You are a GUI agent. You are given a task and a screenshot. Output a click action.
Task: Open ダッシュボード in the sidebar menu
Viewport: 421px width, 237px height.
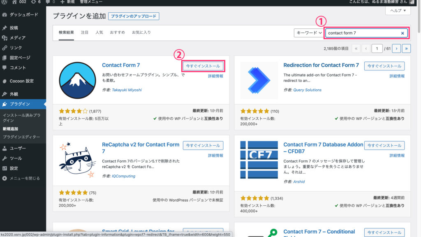[23, 15]
